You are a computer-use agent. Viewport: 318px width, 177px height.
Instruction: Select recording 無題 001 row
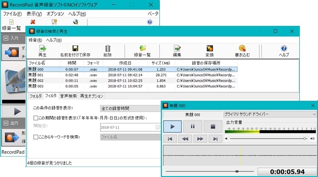[132, 75]
